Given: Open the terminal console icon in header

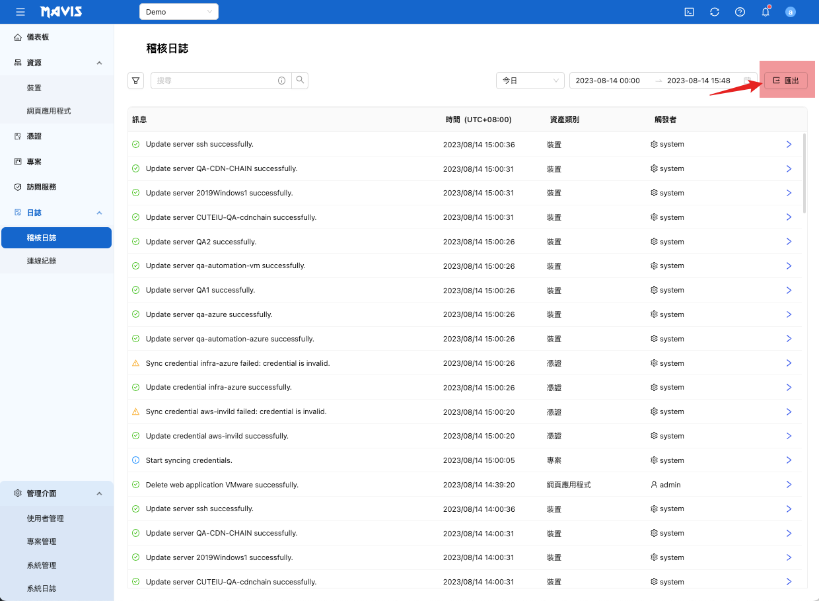Looking at the screenshot, I should click(689, 12).
